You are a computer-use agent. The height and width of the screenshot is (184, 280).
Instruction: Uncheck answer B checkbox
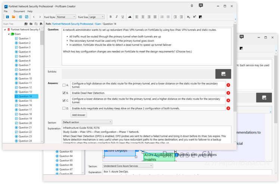point(64,93)
